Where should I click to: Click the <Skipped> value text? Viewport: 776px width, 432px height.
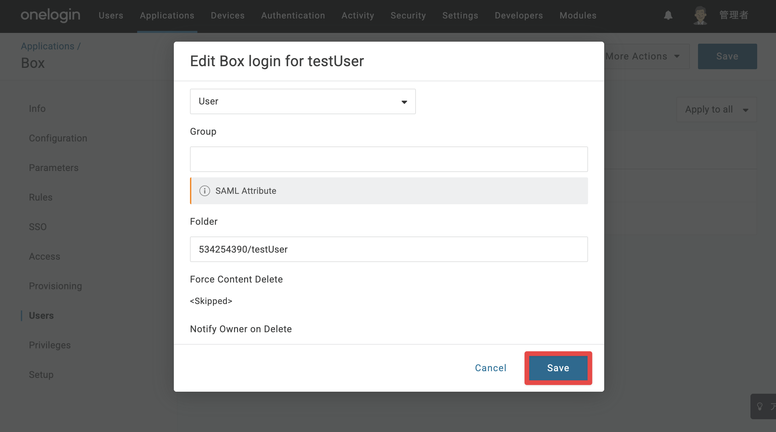[x=211, y=301]
